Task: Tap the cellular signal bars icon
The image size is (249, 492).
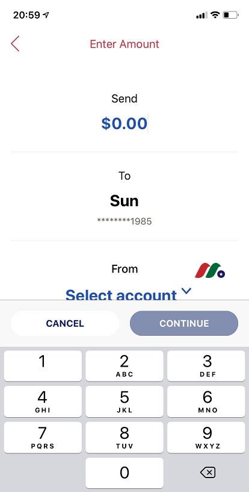Action: point(201,15)
